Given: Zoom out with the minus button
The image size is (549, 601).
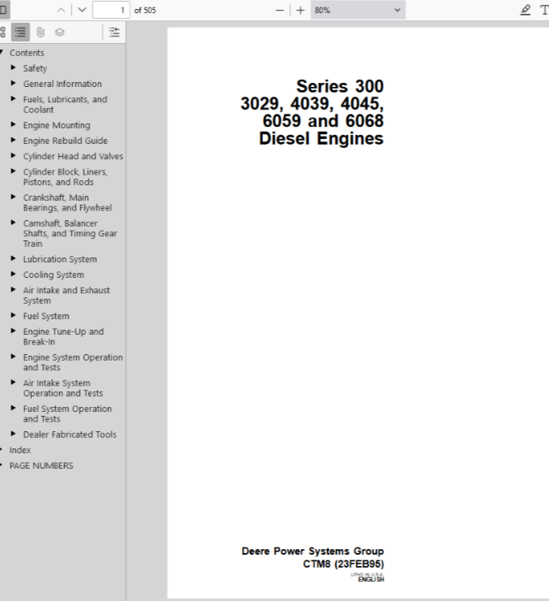Looking at the screenshot, I should pos(280,10).
